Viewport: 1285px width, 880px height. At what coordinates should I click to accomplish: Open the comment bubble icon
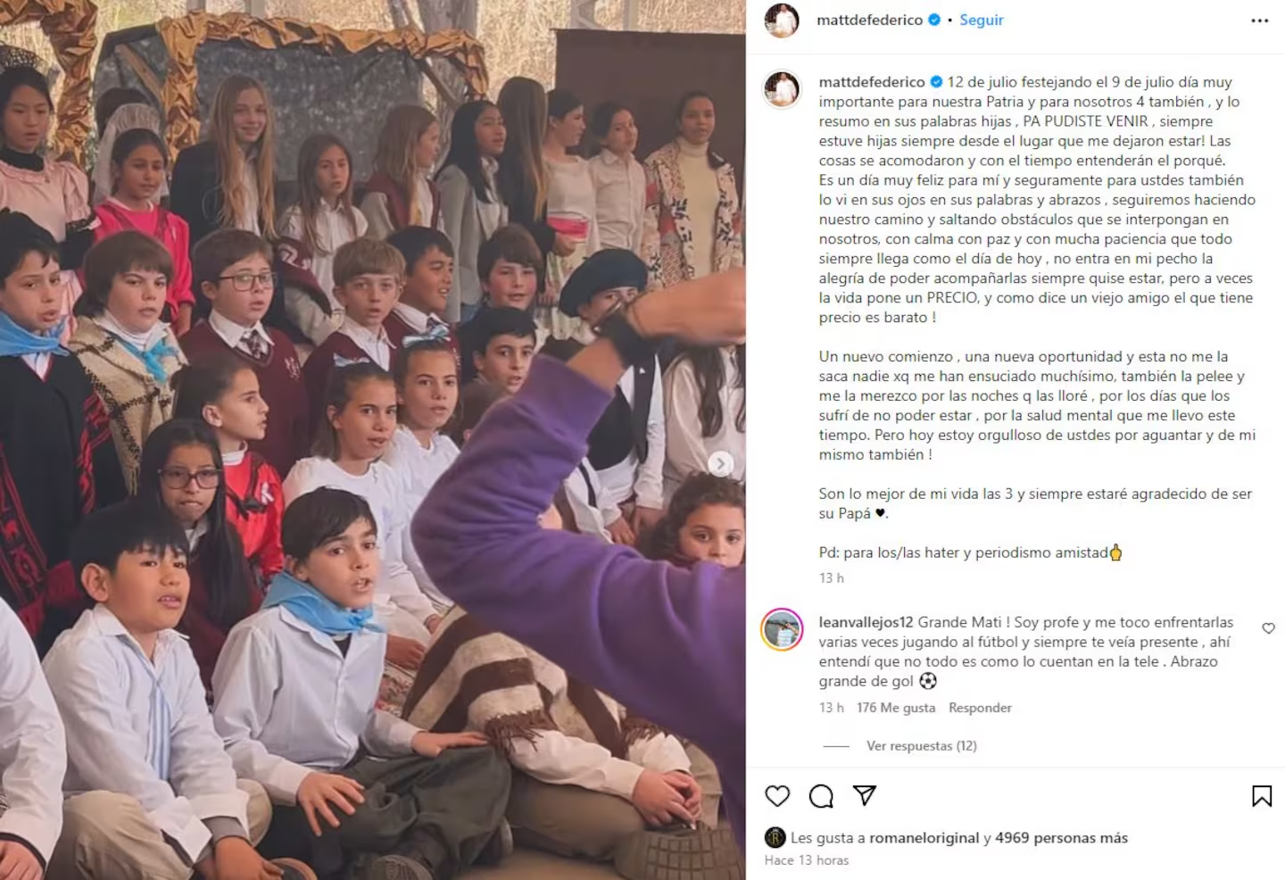(821, 795)
